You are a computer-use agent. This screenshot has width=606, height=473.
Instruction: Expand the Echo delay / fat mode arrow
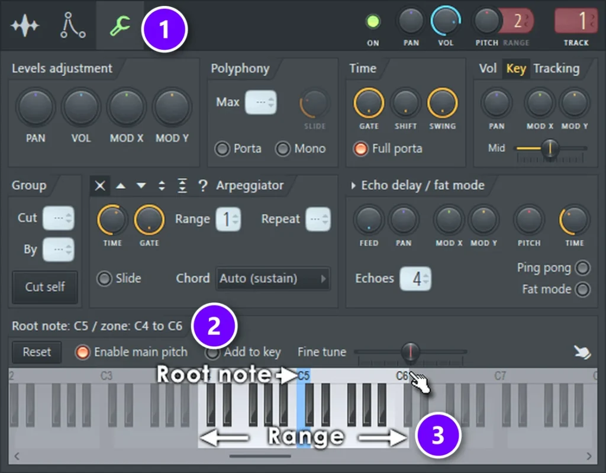point(353,186)
